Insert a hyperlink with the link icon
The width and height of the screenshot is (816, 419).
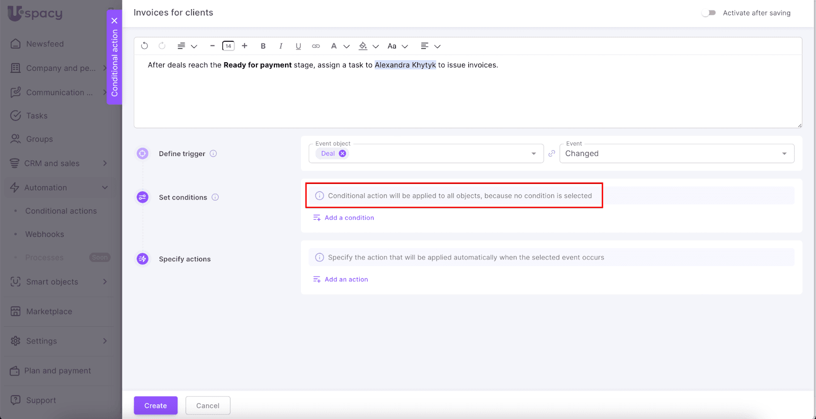pos(316,46)
